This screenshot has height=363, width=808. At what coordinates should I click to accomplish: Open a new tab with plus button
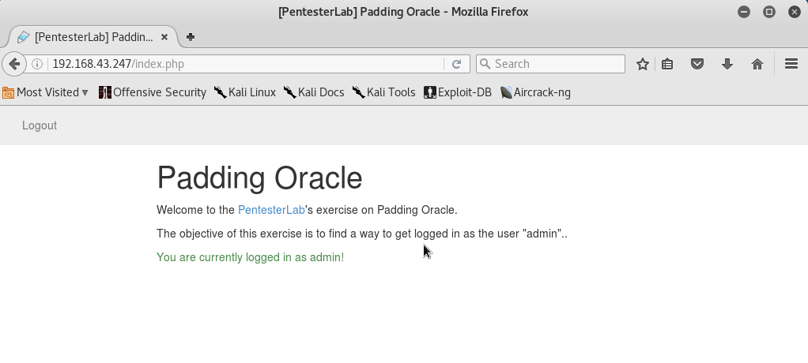(x=191, y=37)
